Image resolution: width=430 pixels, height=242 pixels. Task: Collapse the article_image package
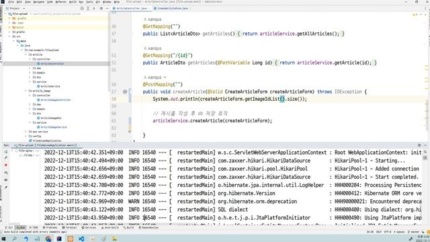point(26,91)
